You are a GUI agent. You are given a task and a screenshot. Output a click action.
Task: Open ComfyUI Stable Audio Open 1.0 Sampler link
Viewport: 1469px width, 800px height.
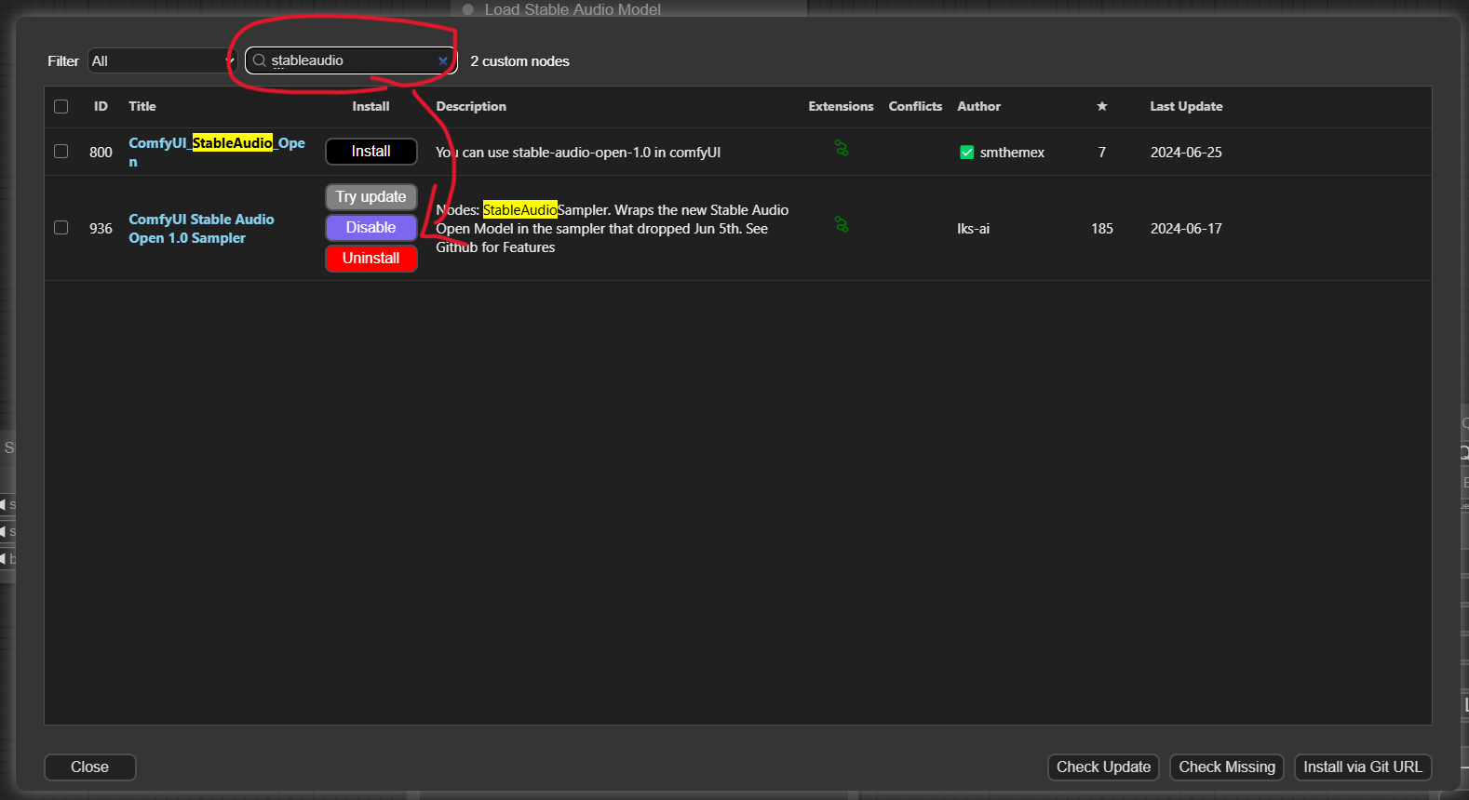201,228
